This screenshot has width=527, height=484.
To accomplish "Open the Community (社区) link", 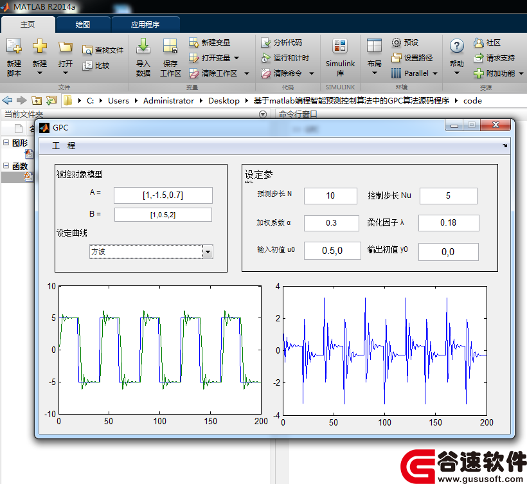I will tap(487, 42).
